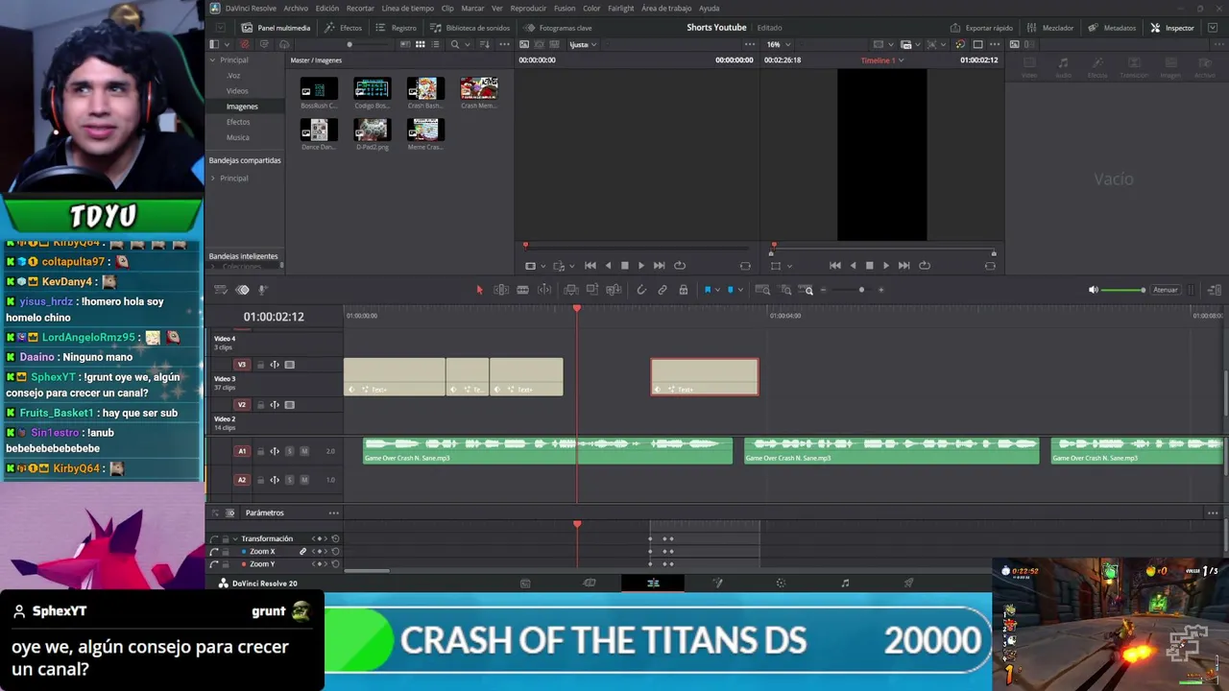Toggle position lock padlock icon
The height and width of the screenshot is (691, 1229).
pos(683,290)
